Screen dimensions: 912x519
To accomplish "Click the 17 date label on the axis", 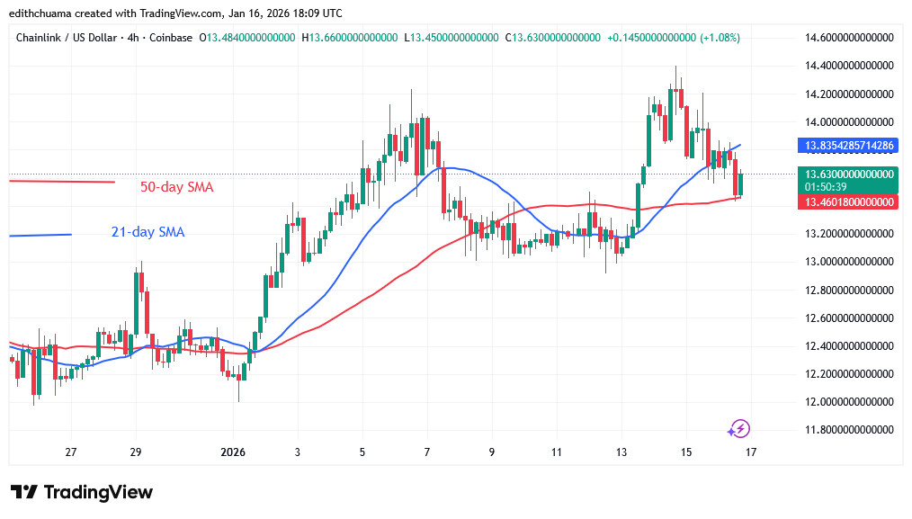I will click(750, 452).
